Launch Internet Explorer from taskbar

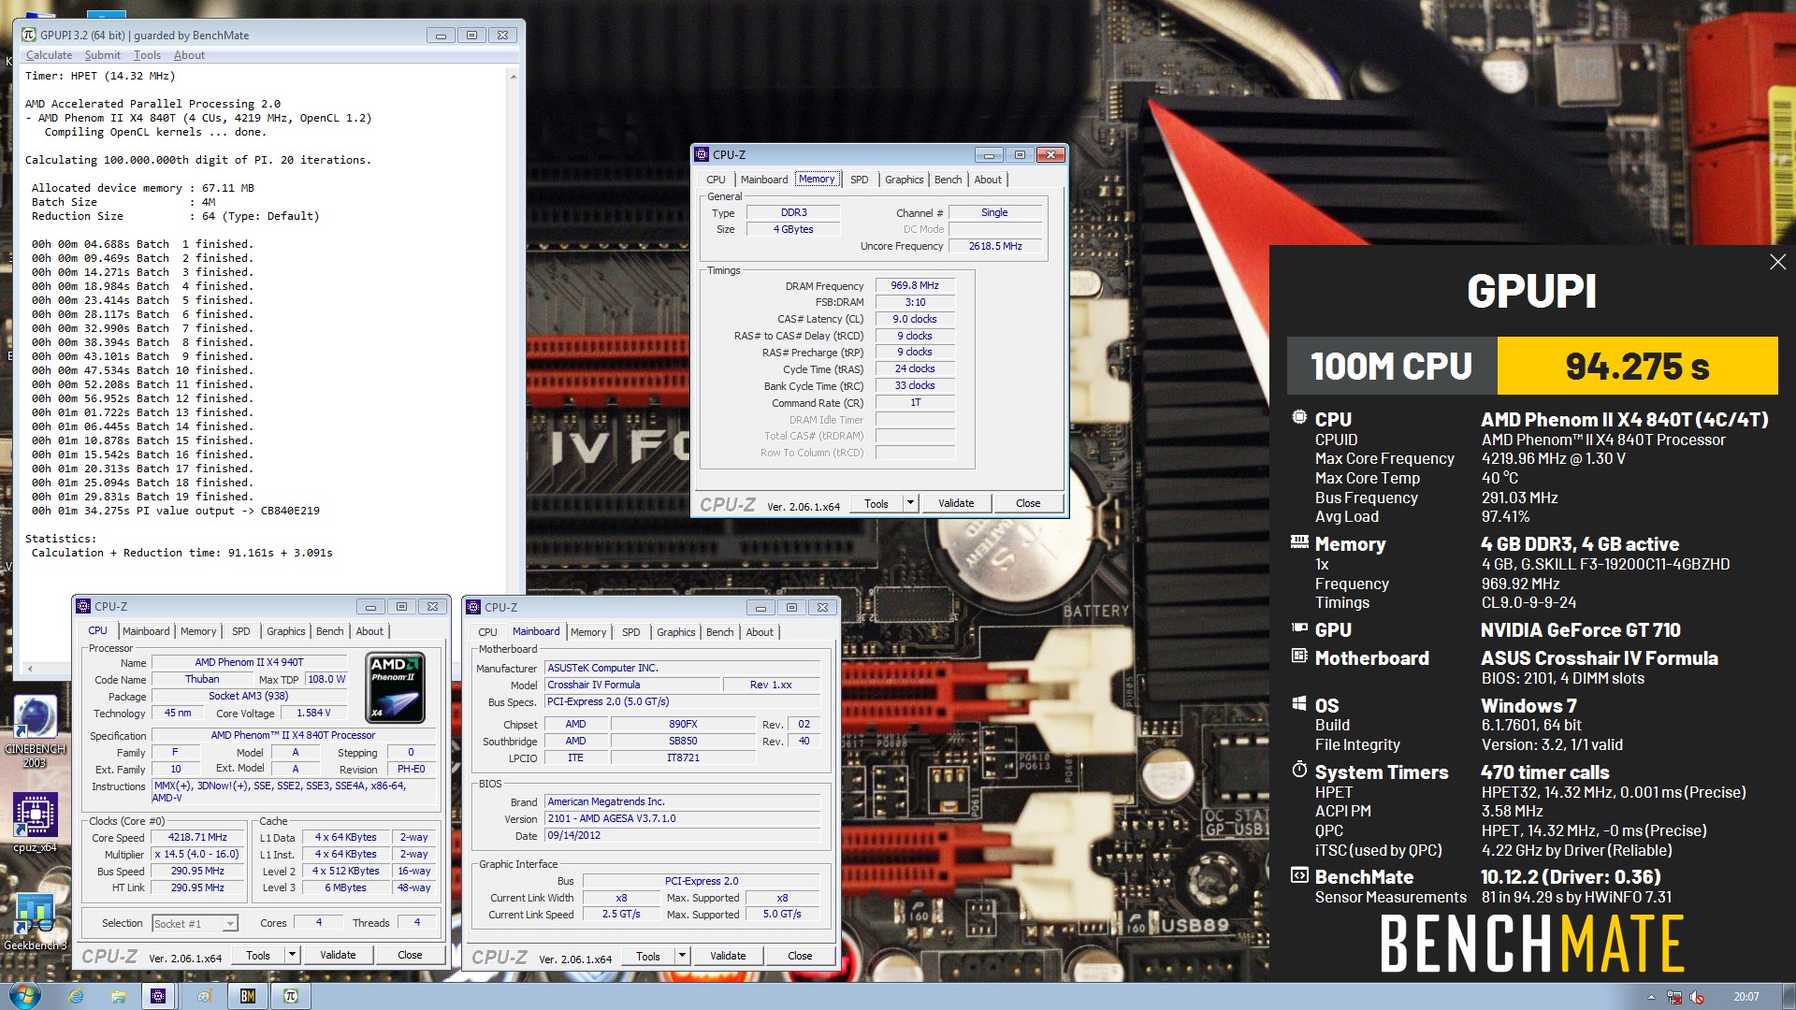pyautogui.click(x=77, y=996)
